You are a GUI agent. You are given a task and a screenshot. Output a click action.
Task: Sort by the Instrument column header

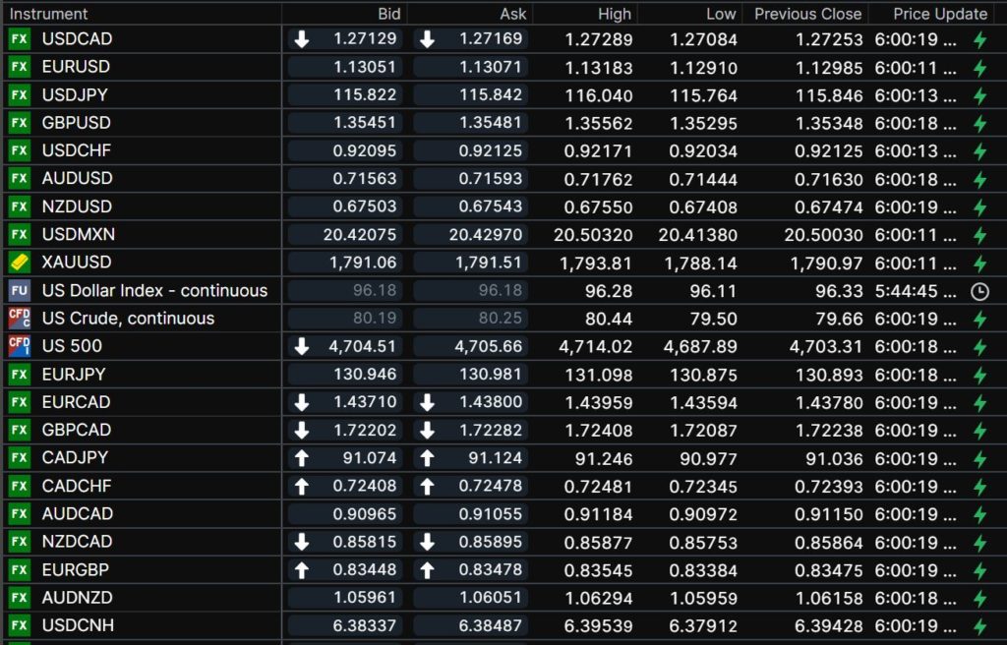click(x=49, y=14)
